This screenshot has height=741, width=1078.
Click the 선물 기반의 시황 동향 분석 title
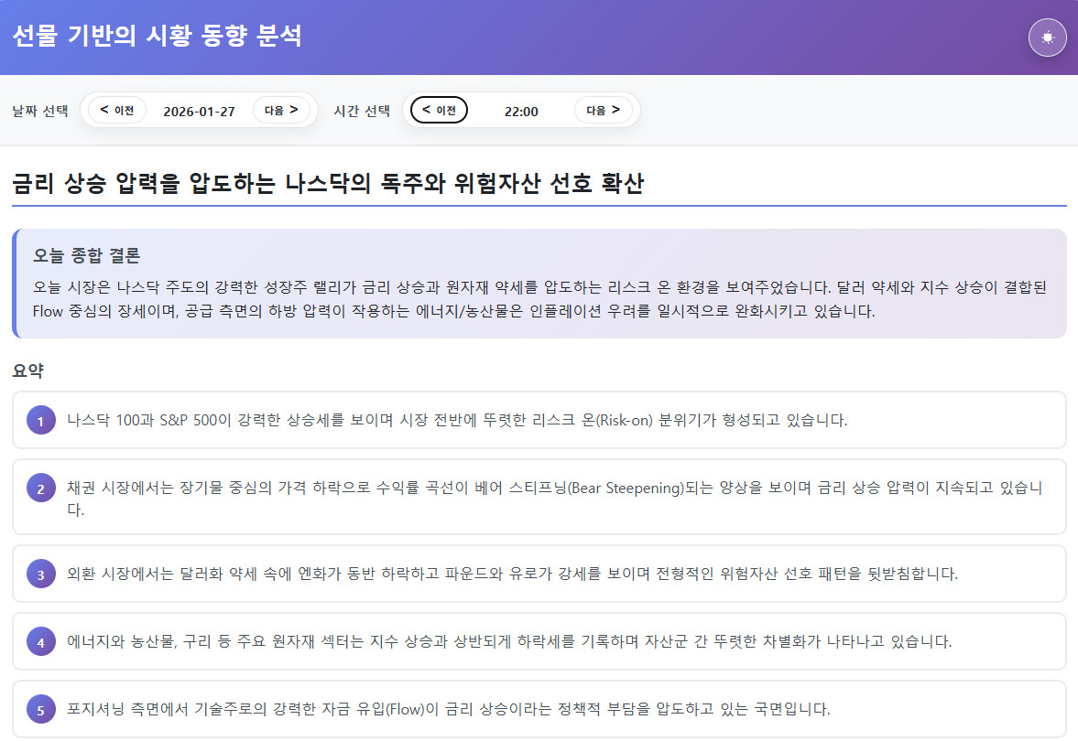(x=157, y=37)
